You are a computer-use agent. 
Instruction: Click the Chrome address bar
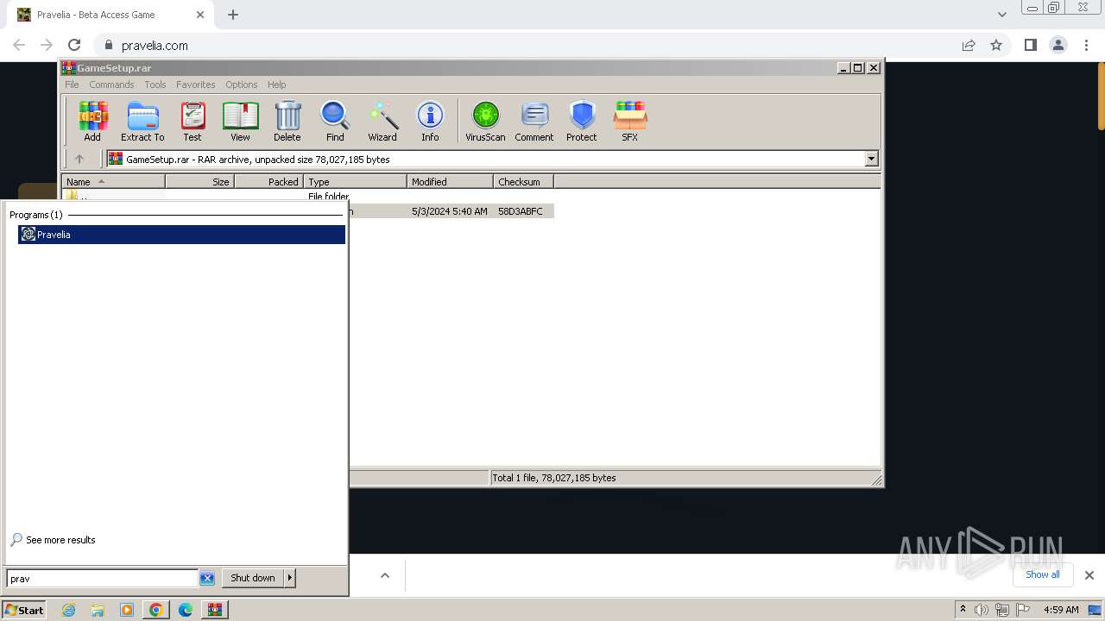click(x=518, y=45)
